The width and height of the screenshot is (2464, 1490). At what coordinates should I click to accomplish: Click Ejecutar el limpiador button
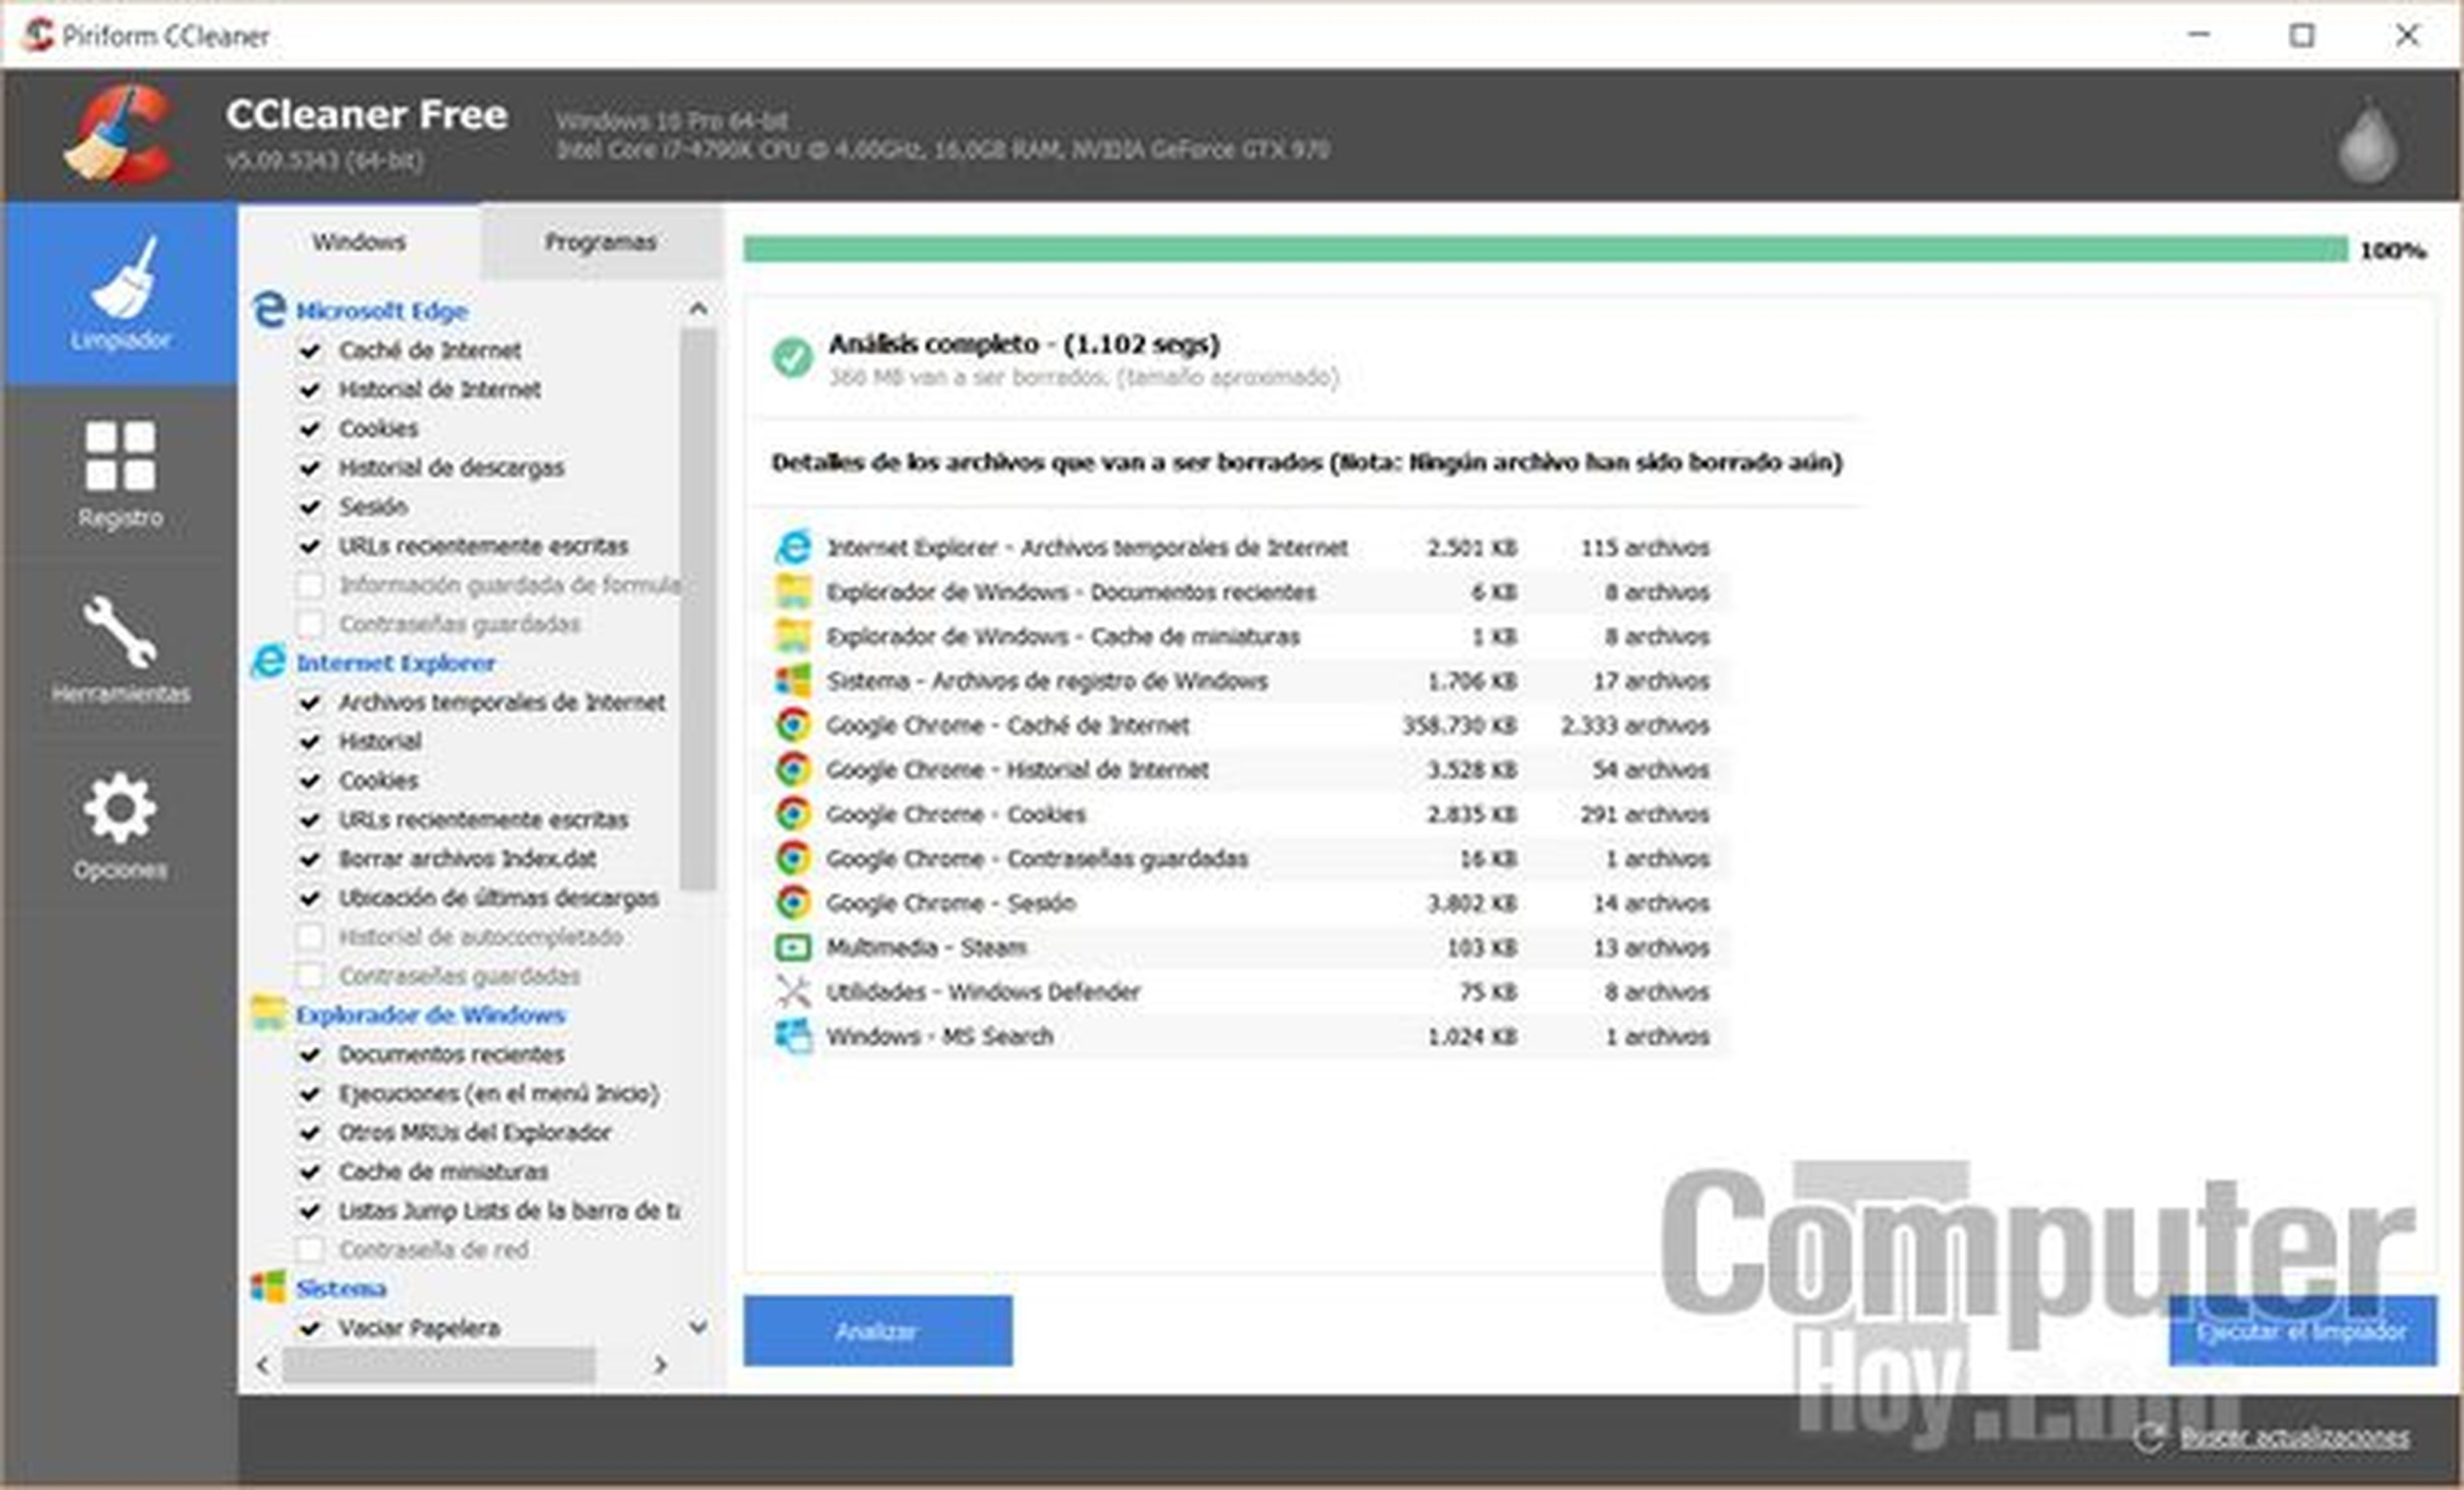pos(2302,1331)
